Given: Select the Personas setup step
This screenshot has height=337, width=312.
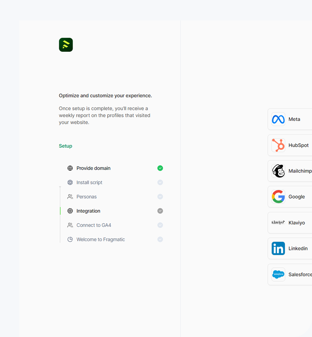Looking at the screenshot, I should 86,197.
